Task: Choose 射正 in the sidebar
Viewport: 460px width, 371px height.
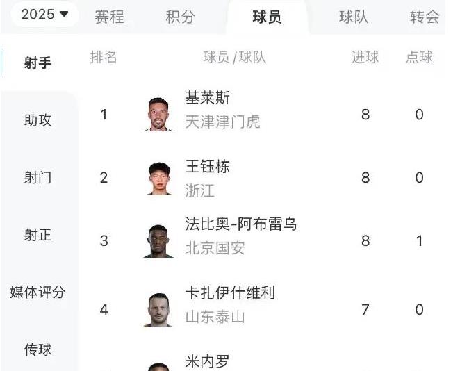Action: click(x=38, y=235)
